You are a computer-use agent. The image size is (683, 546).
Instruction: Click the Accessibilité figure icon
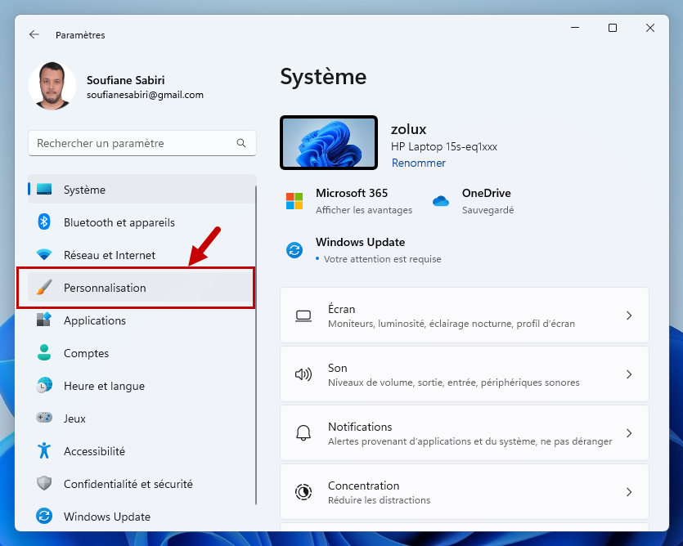(44, 450)
